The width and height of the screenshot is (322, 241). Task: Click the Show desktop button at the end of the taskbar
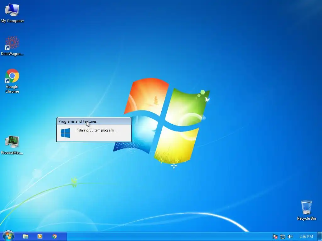click(x=320, y=237)
